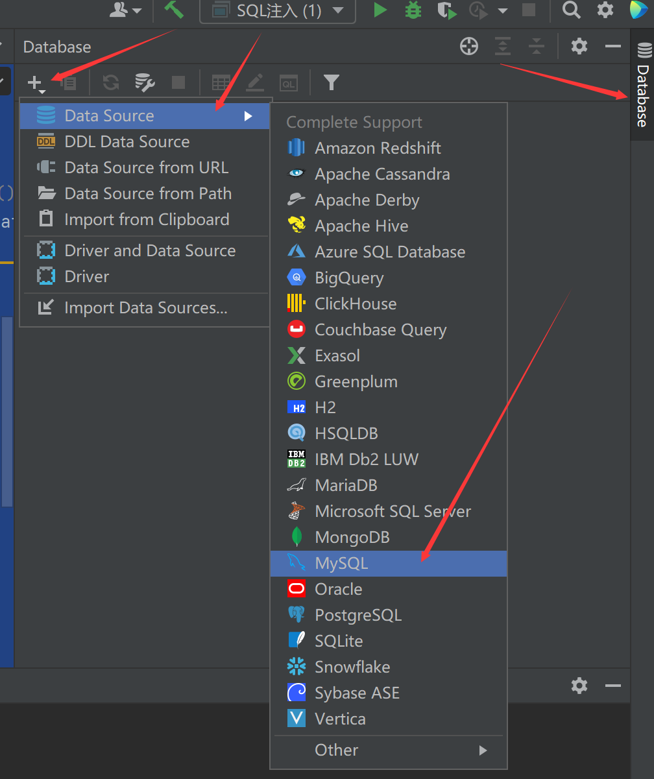Image resolution: width=654 pixels, height=779 pixels.
Task: Choose ClickHouse data source
Action: point(389,304)
